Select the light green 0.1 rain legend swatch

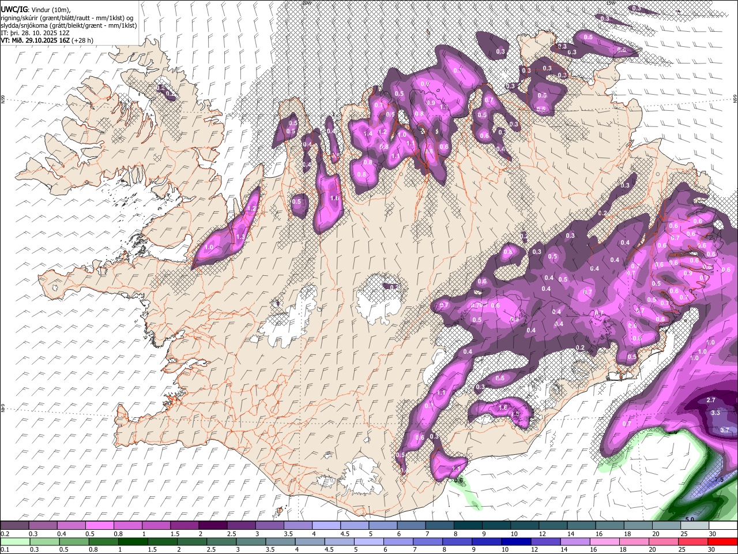point(14,541)
